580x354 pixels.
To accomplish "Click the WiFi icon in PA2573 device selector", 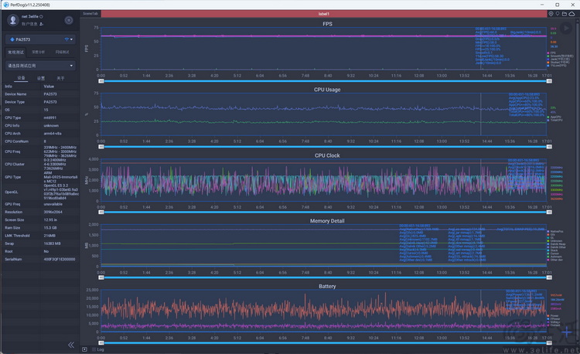I will [67, 39].
